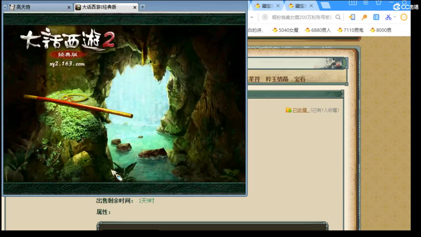Expand the address bar history dropdown
Screen dimensions: 421x237
pyautogui.click(x=252, y=17)
